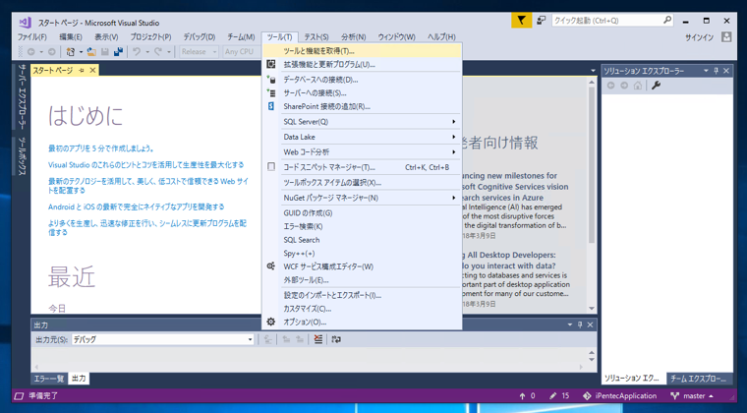The width and height of the screenshot is (747, 413).
Task: Open link 最初のアプリを 5 分で作成しましょう。
Action: [x=101, y=148]
